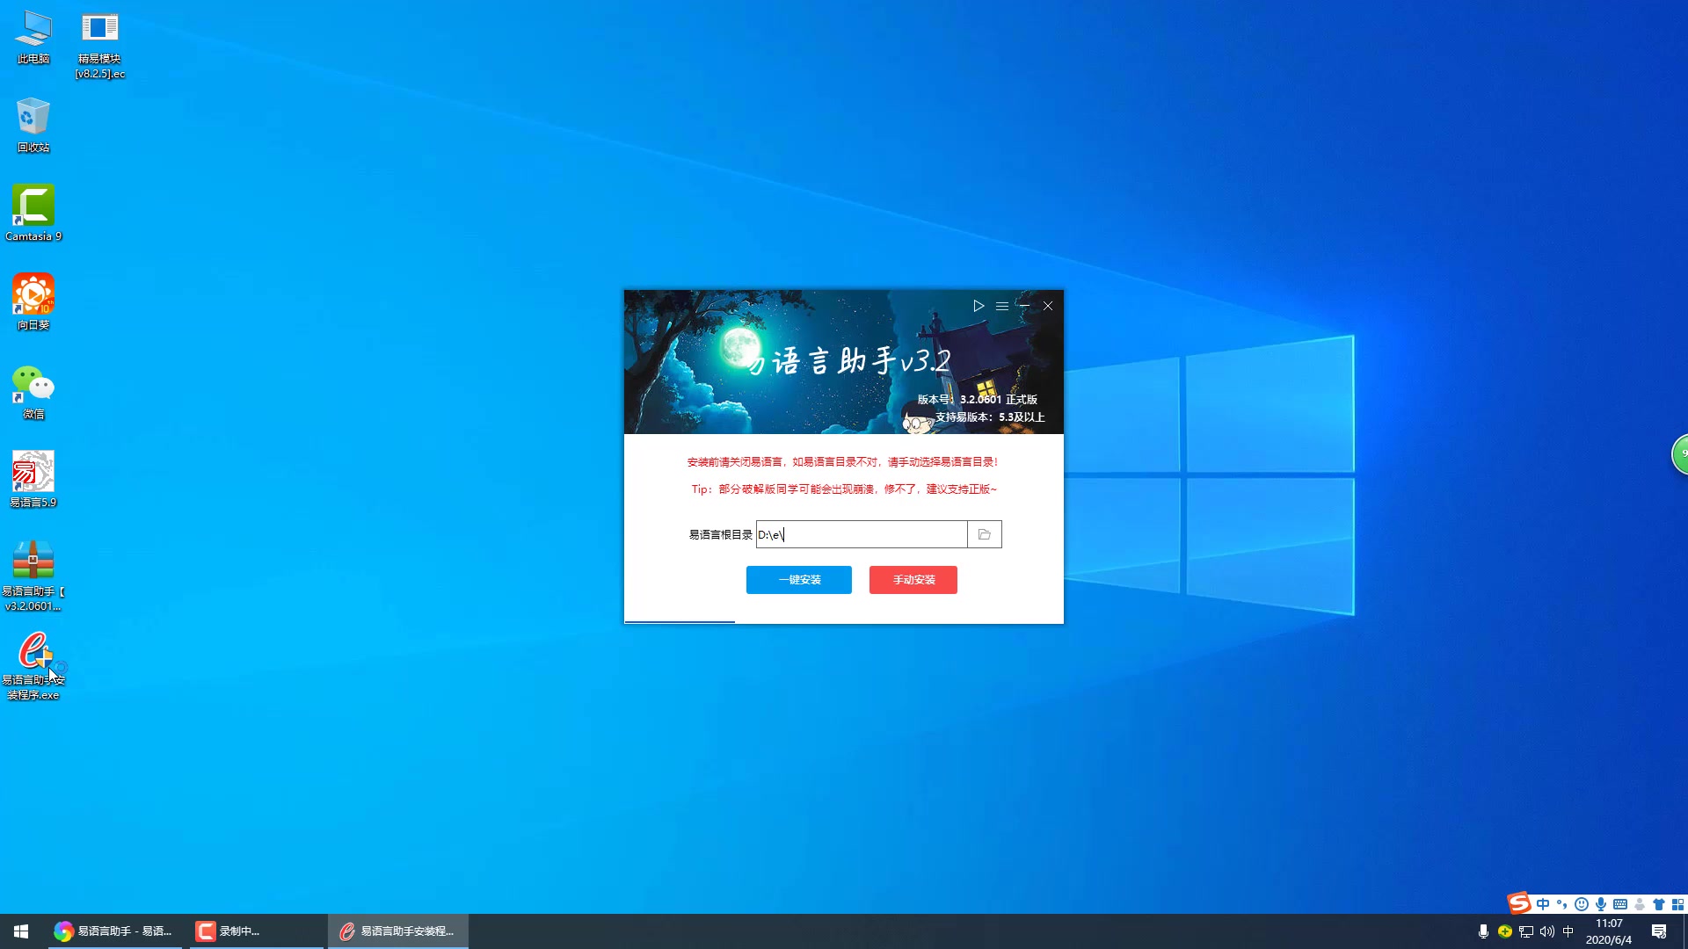This screenshot has width=1688, height=949.
Task: Minimize the 易语言助手 installer window
Action: [x=1024, y=306]
